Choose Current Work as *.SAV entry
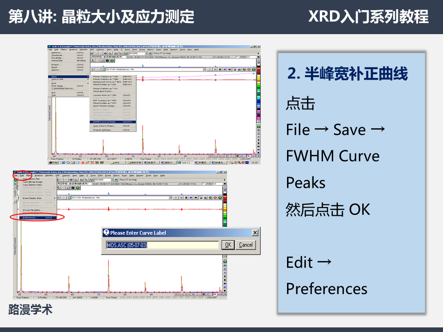The width and height of the screenshot is (443, 332). pyautogui.click(x=113, y=95)
